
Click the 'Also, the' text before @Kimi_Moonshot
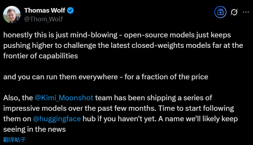pos(18,98)
